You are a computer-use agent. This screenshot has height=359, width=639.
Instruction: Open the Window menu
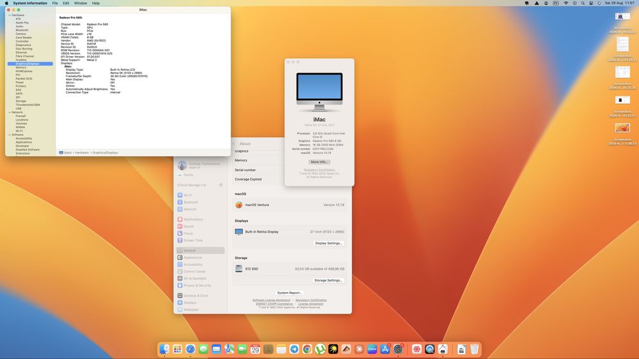[x=81, y=3]
